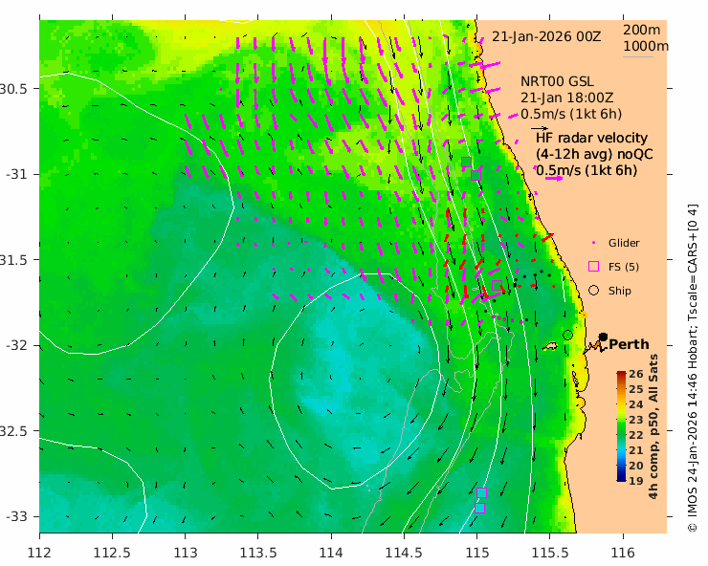Screen dimensions: 708x566
Task: Click the '200m' contour label
Action: click(x=642, y=30)
